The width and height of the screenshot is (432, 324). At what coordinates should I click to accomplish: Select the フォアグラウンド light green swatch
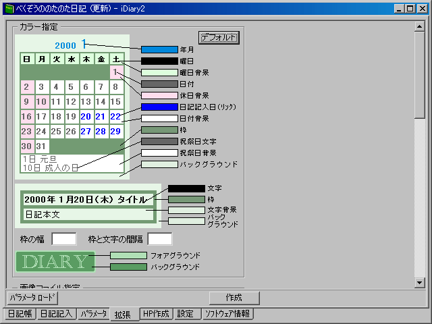[128, 255]
